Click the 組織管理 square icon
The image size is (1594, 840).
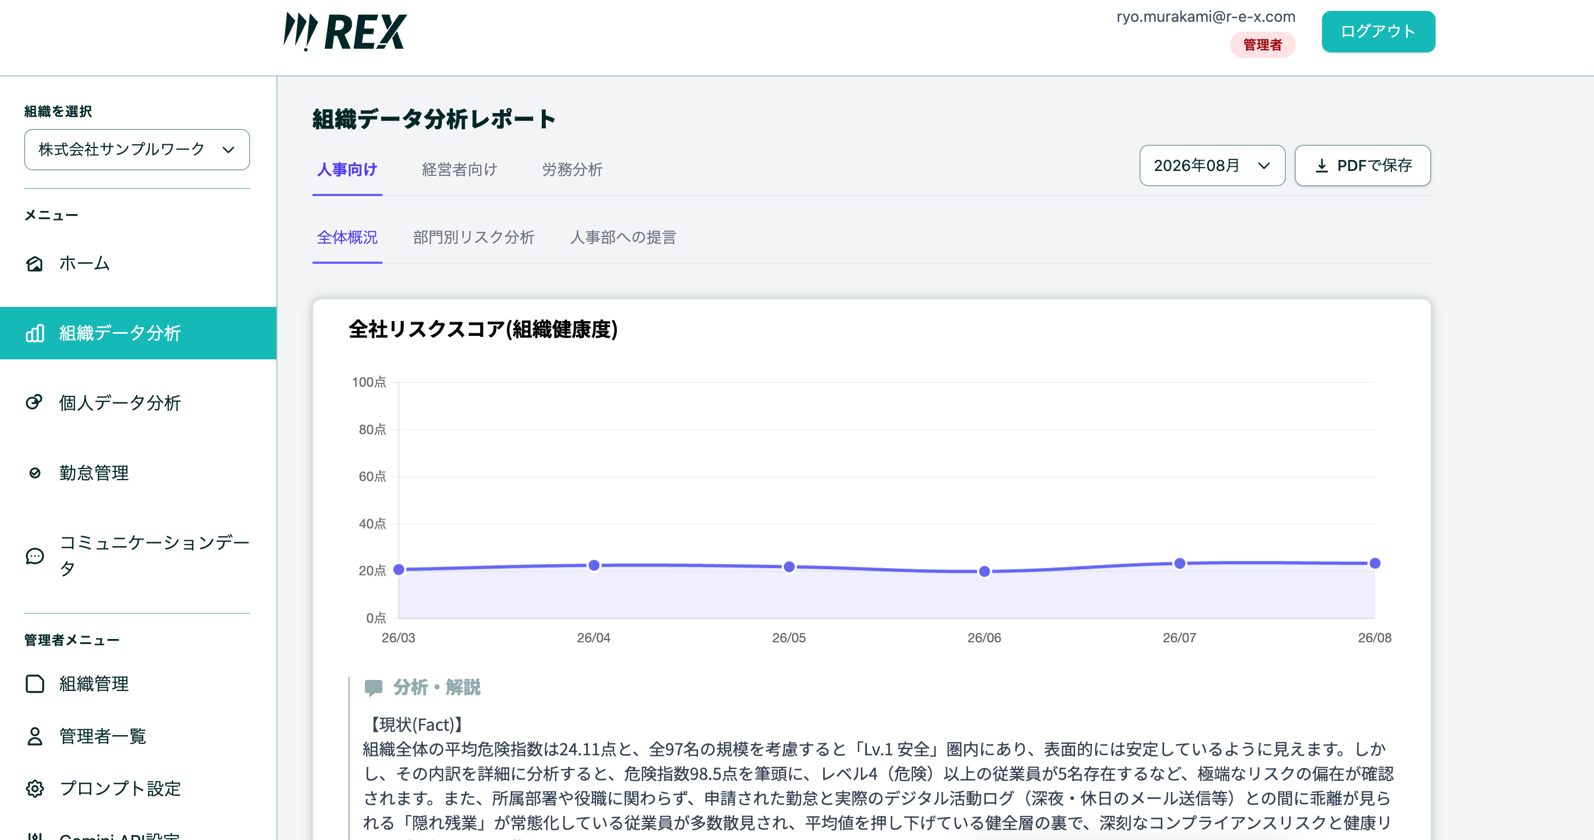(34, 684)
